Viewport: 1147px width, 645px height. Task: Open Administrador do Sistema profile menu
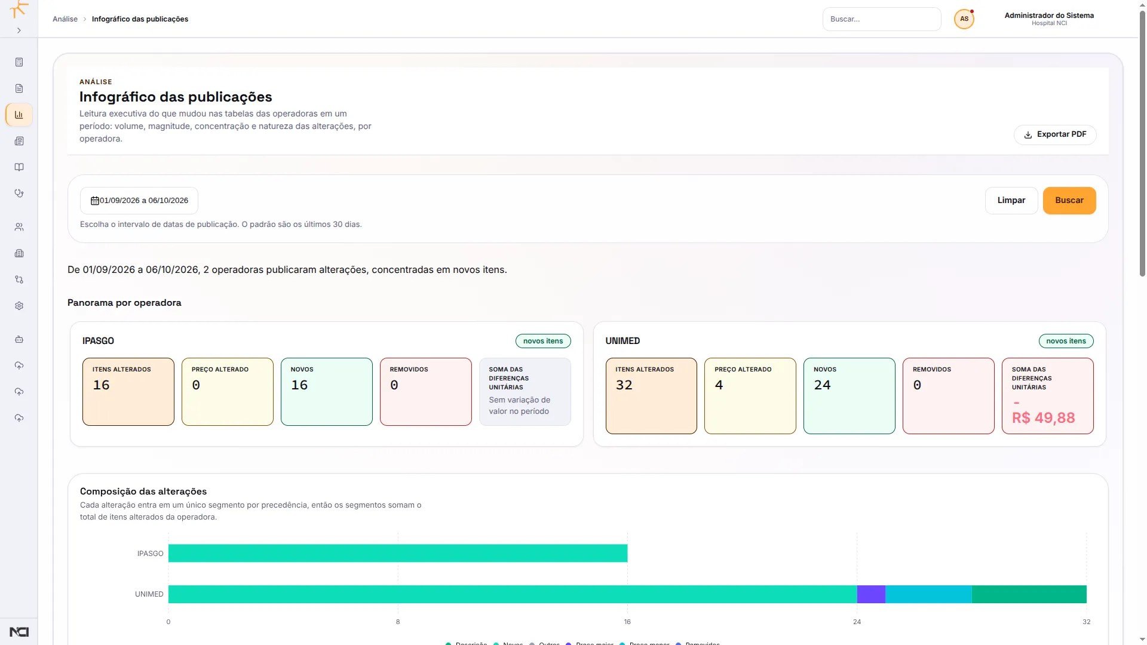coord(1049,19)
